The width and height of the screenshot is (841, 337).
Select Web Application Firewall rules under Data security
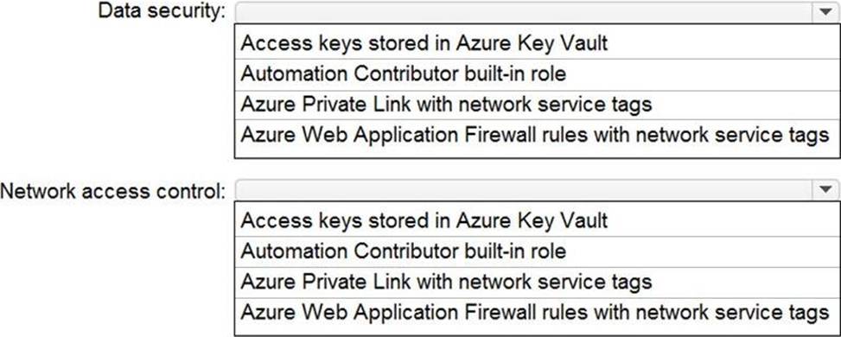coord(535,134)
